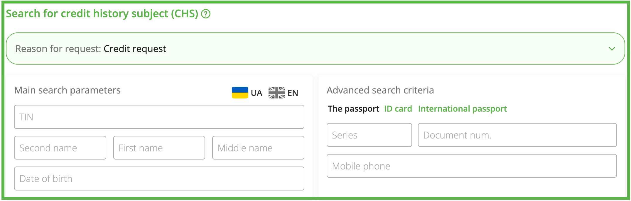Click the Ukrainian flag icon

click(x=240, y=93)
